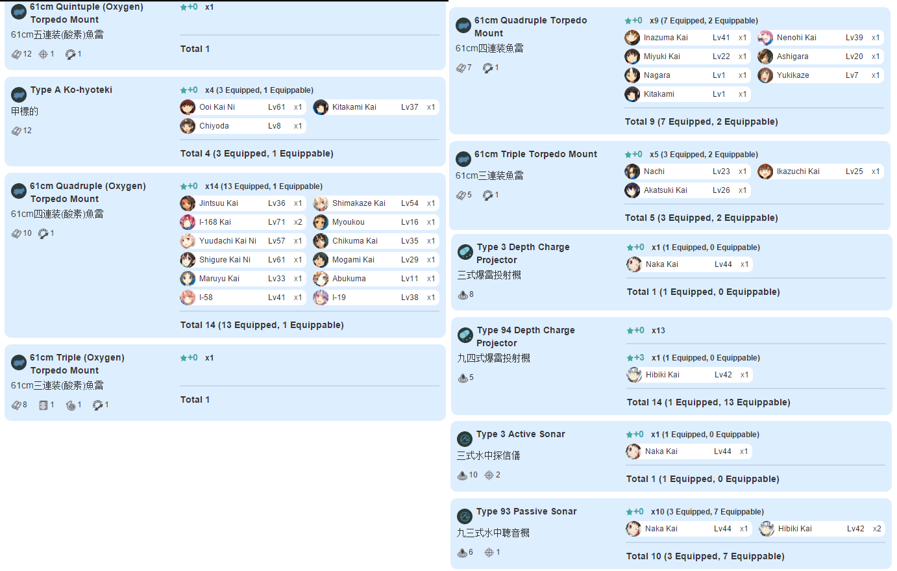897x571 pixels.
Task: Open Miyuki Kai's ship avatar
Action: point(632,57)
